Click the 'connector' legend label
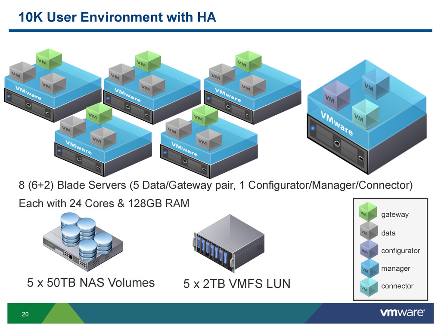The height and width of the screenshot is (330, 441). 398,286
